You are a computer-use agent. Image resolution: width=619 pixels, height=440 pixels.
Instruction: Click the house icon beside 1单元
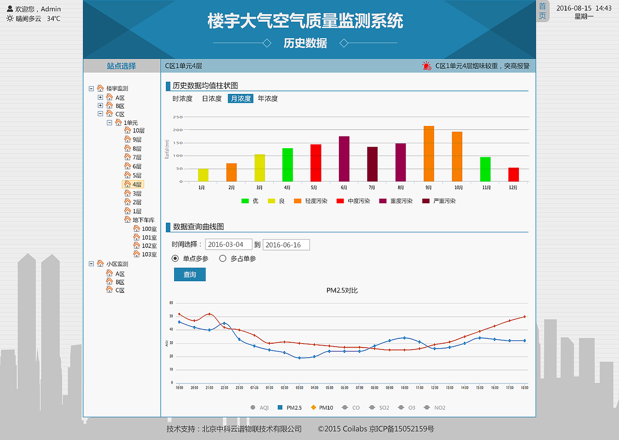(118, 122)
